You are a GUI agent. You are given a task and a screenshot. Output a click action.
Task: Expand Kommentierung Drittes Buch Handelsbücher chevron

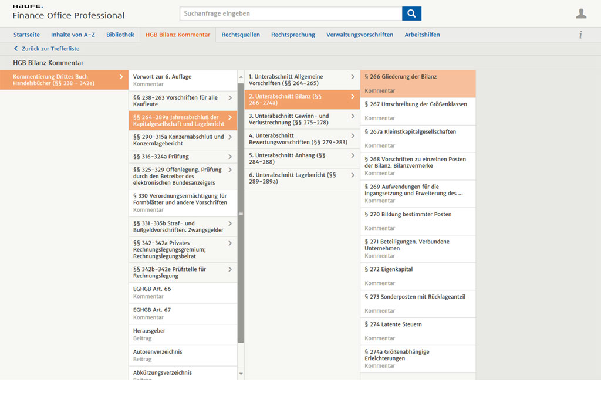click(121, 77)
